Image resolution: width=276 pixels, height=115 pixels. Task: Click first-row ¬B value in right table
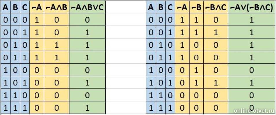pyautogui.click(x=196, y=20)
